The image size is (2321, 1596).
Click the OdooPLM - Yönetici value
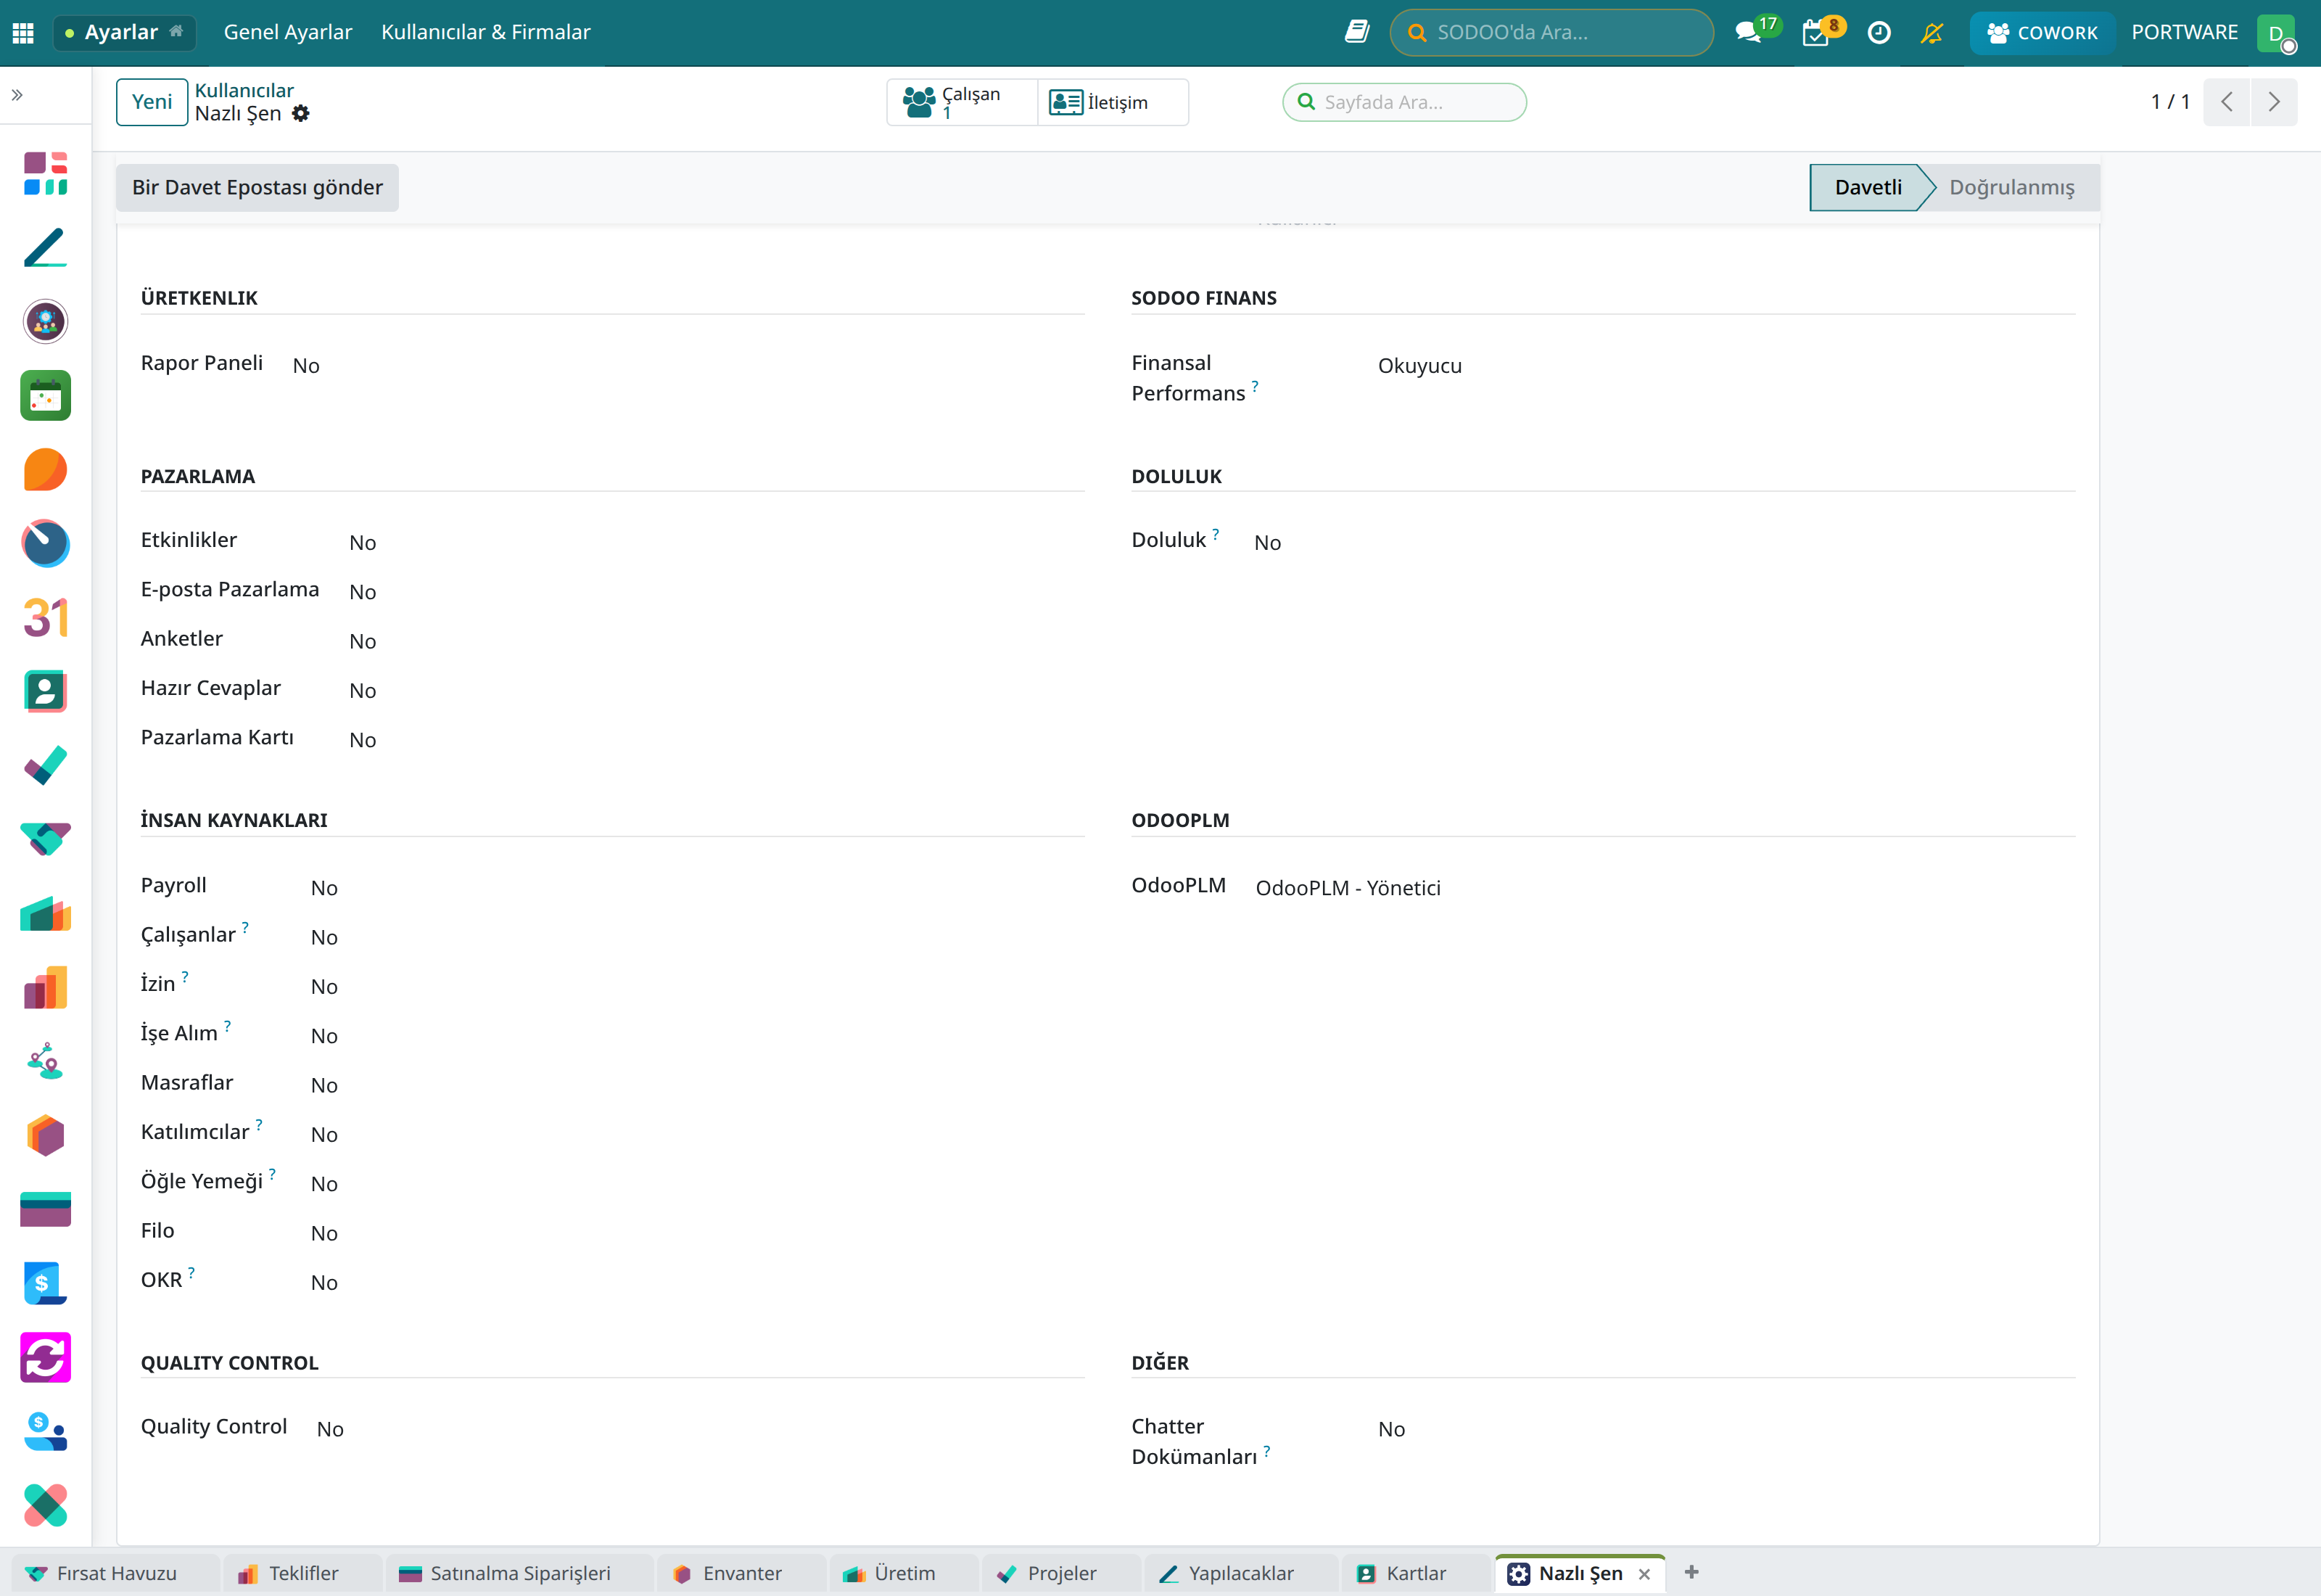coord(1348,888)
